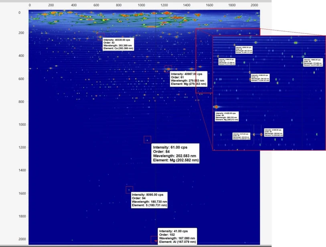Click red marker beside the Ca 393.366 peak

(x=100, y=37)
